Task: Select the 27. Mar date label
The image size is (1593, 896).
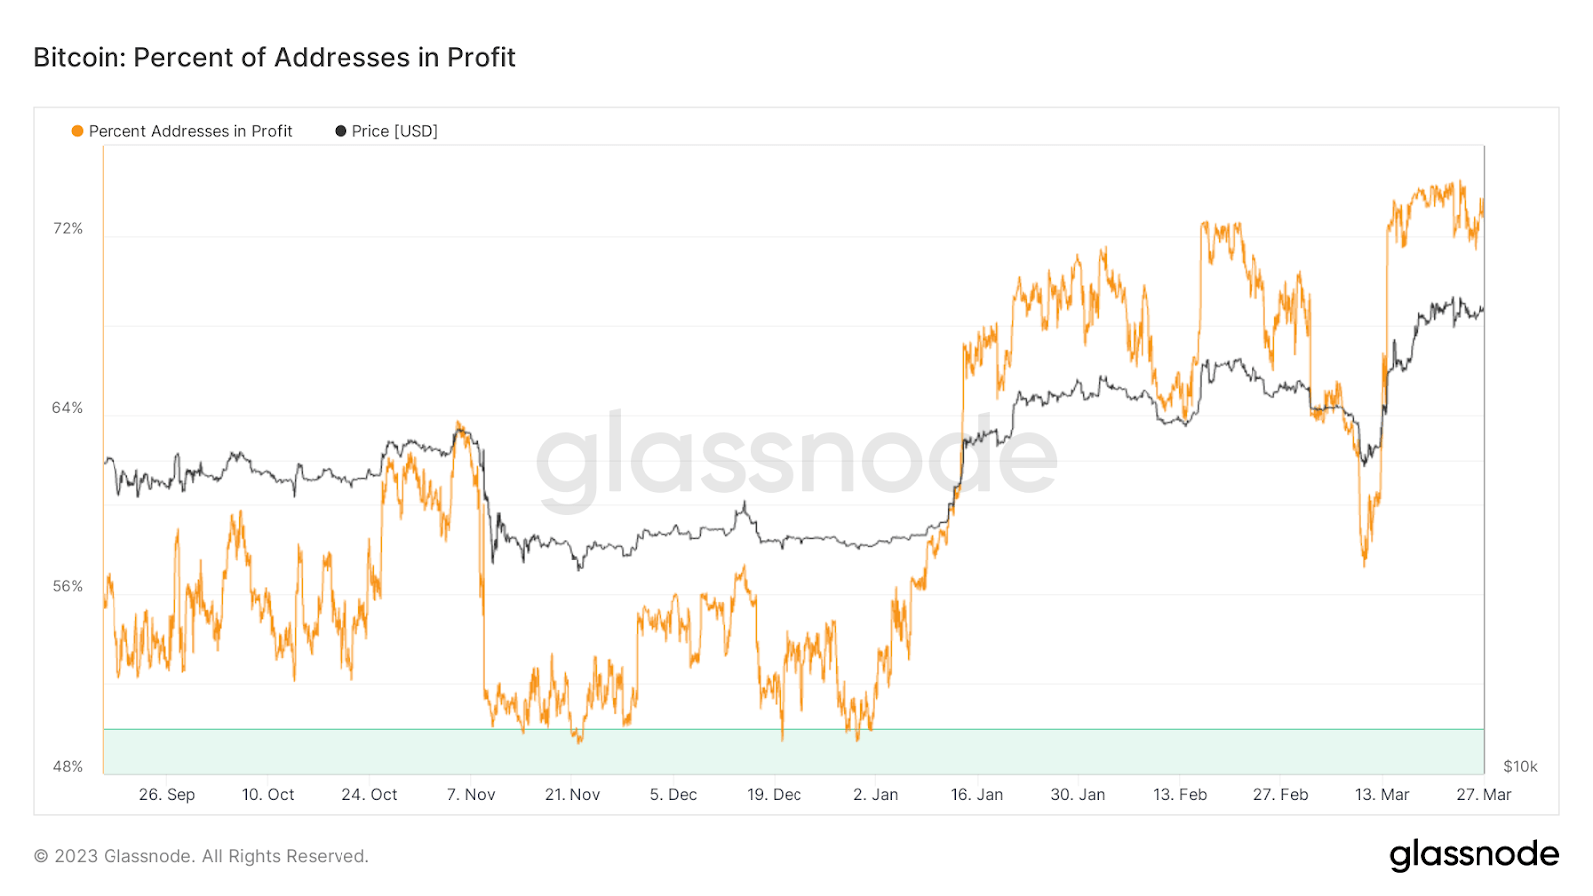Action: click(1483, 795)
